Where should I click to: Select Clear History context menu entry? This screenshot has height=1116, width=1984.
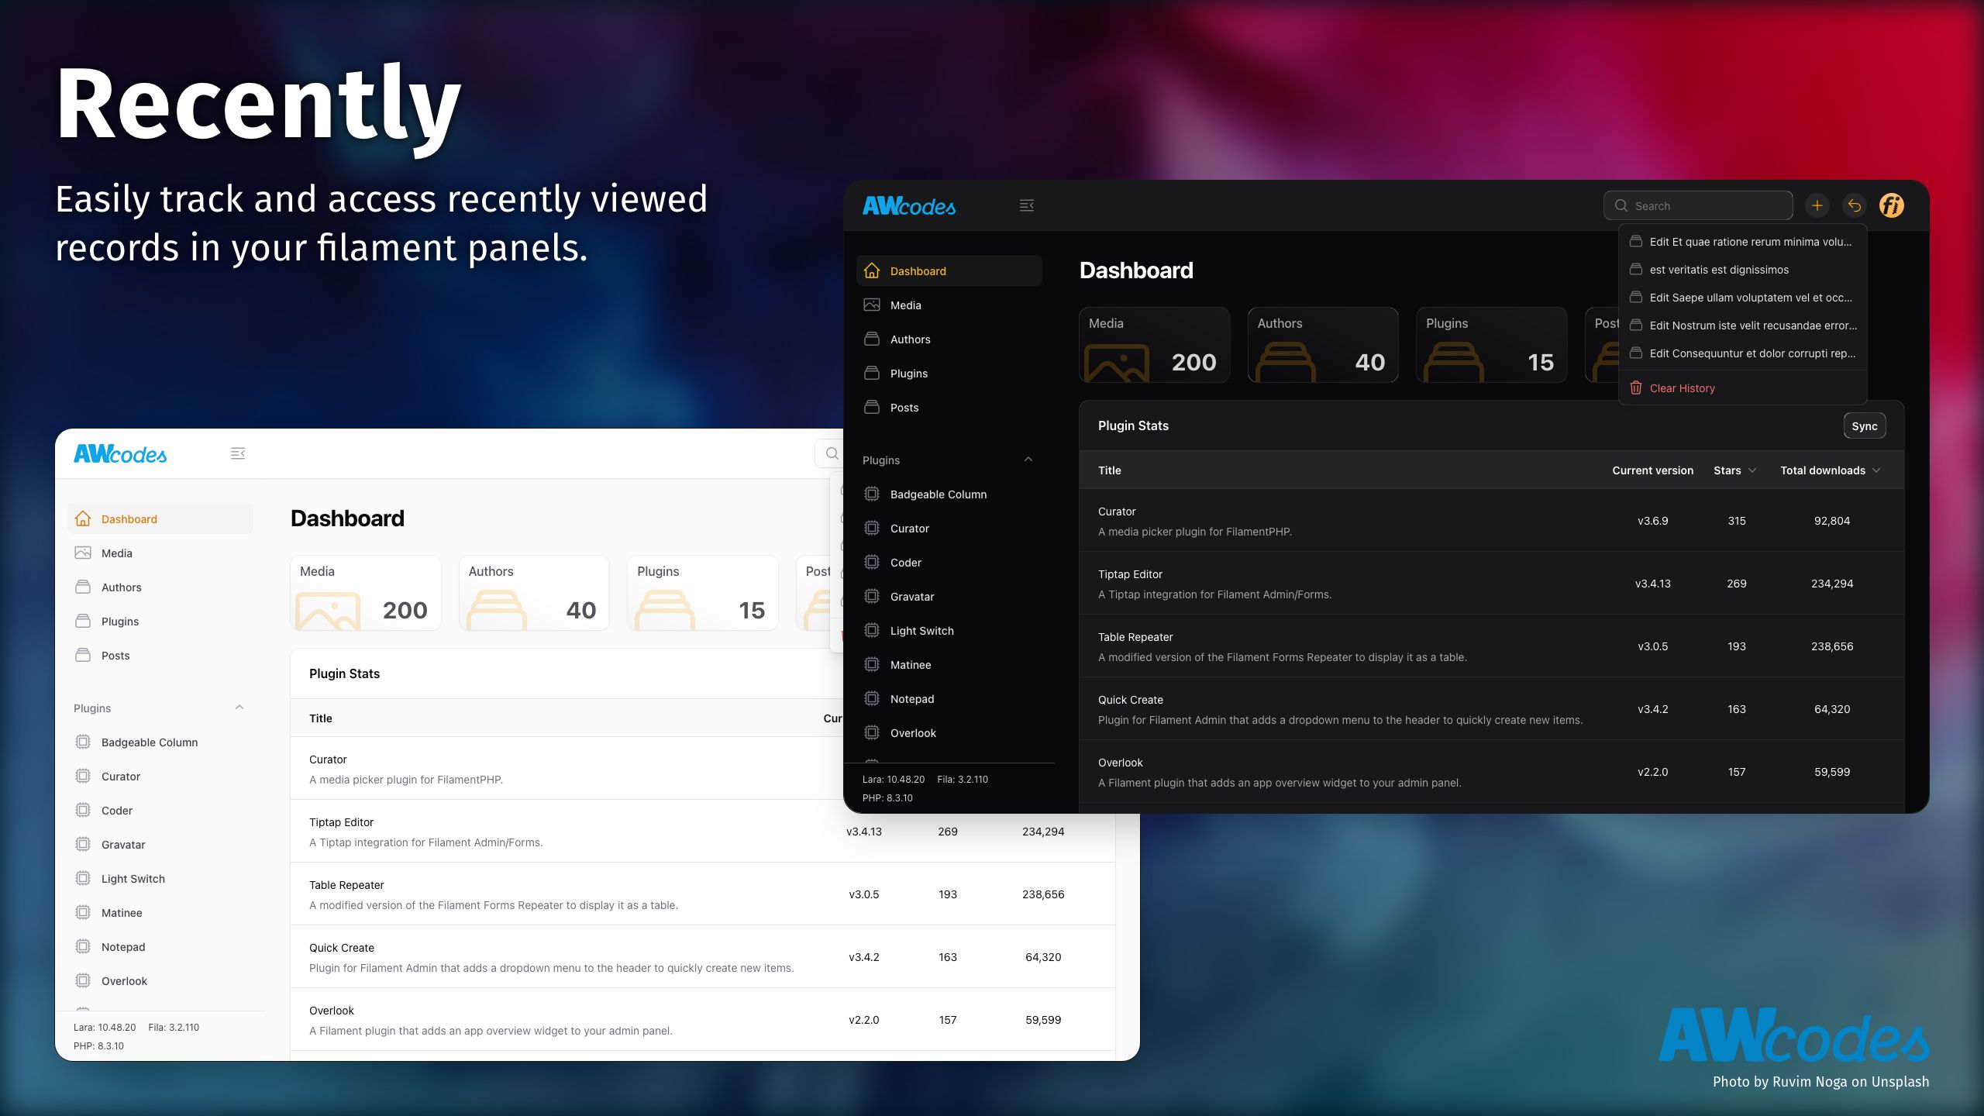pyautogui.click(x=1682, y=387)
